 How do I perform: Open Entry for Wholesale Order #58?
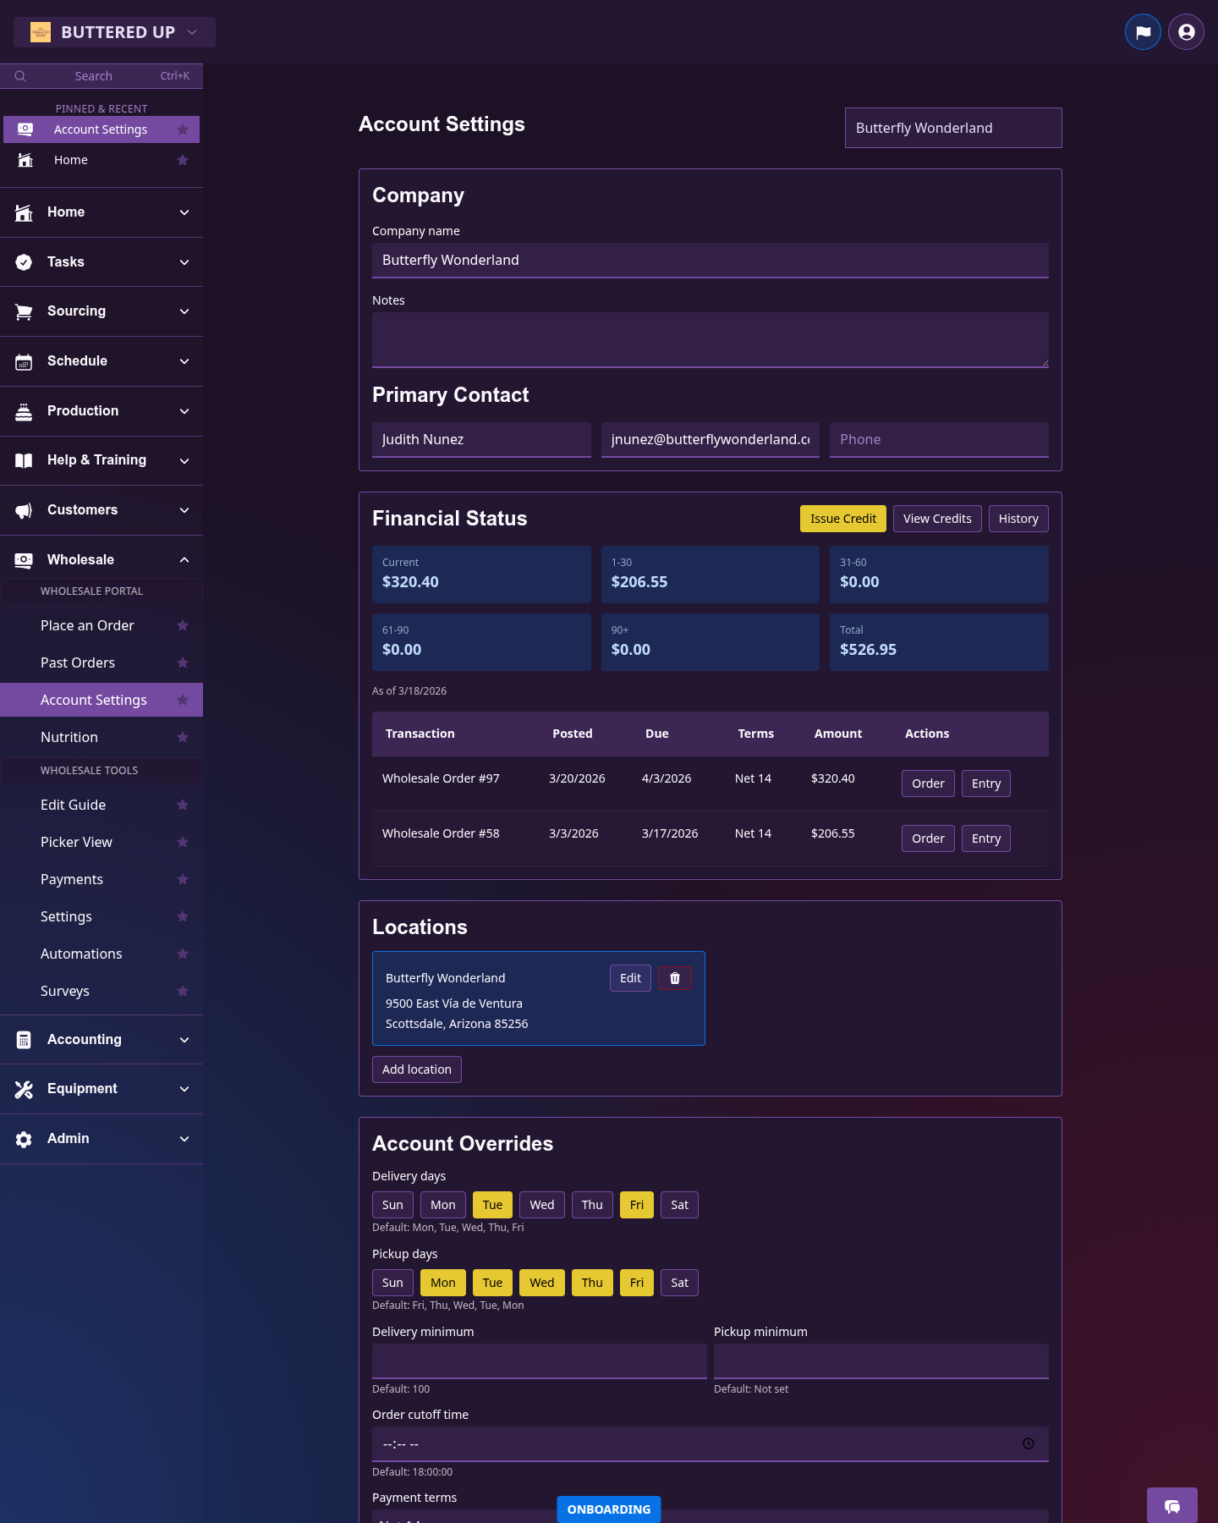986,838
